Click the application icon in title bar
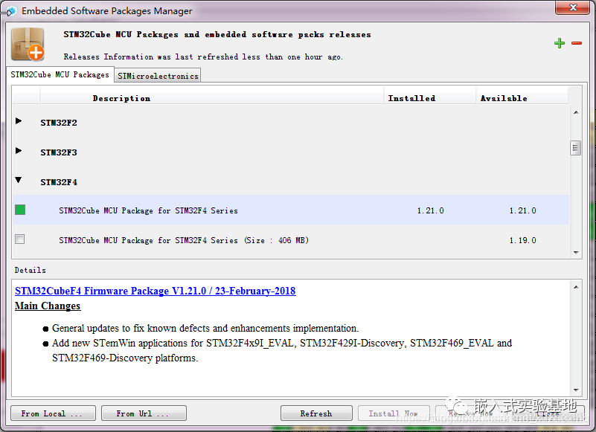This screenshot has height=432, width=596. (x=10, y=11)
